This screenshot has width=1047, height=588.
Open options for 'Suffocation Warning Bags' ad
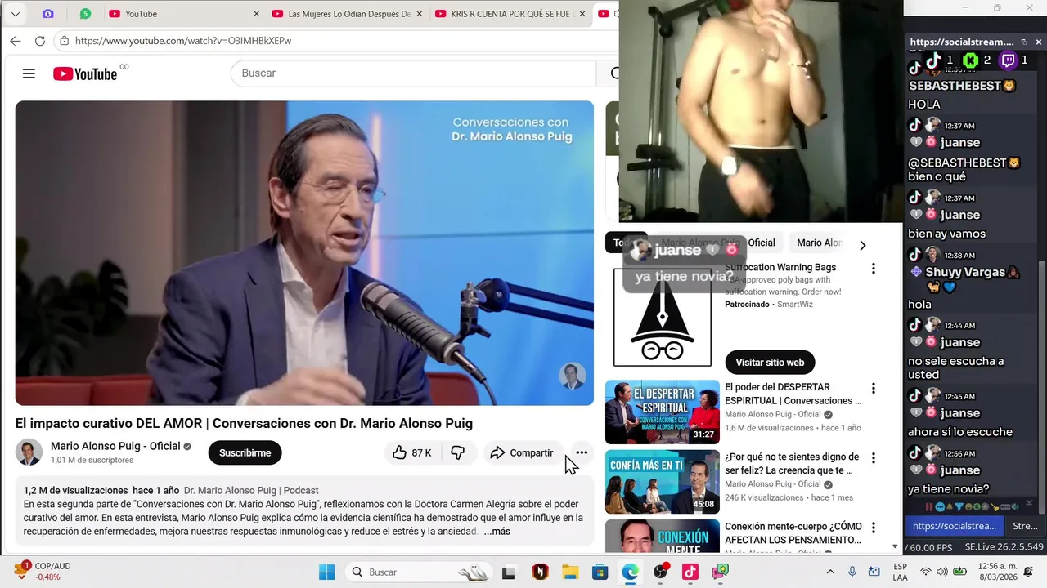click(x=874, y=269)
